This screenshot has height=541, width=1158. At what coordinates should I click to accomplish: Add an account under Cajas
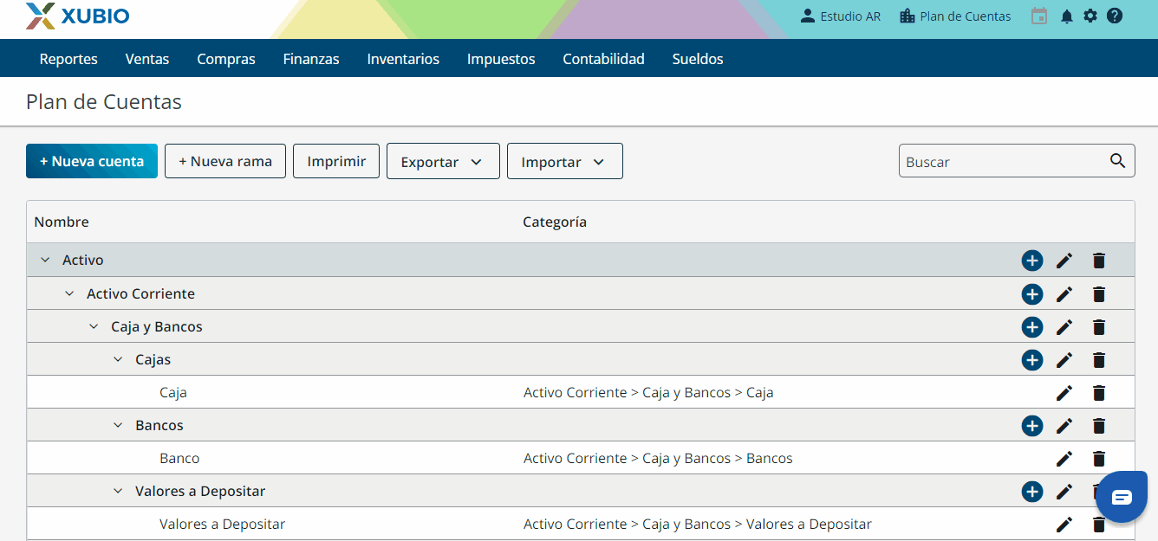click(x=1031, y=360)
